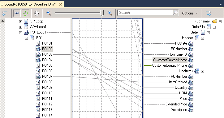
Task: Click into the Search input field
Action: pos(145,13)
